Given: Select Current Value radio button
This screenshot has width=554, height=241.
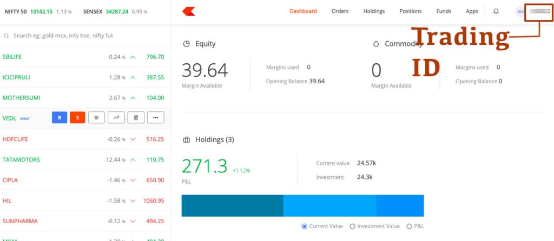Looking at the screenshot, I should pos(304,226).
